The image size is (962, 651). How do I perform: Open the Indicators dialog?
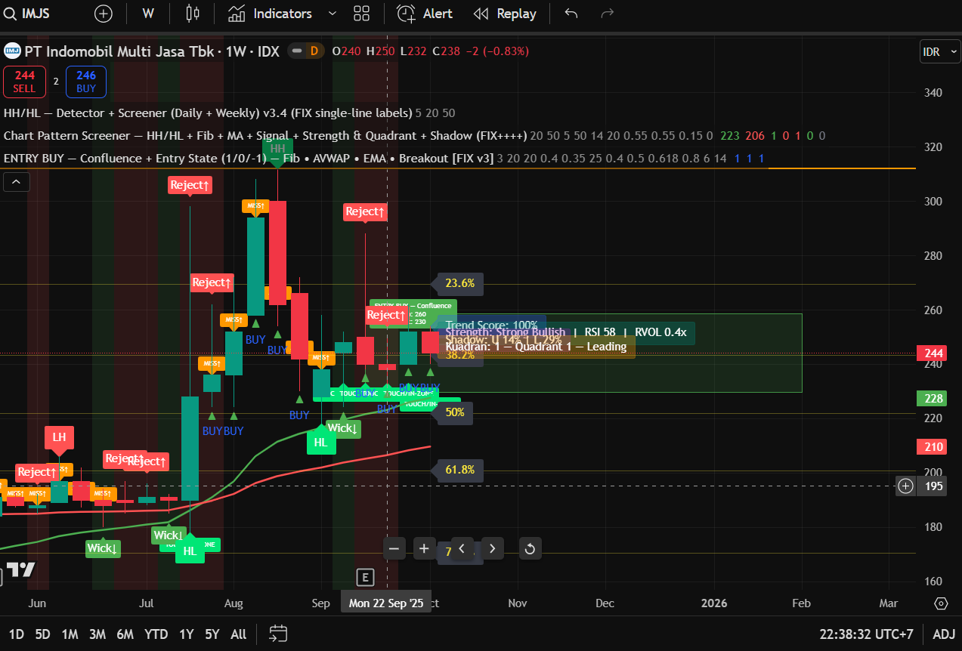click(x=270, y=14)
